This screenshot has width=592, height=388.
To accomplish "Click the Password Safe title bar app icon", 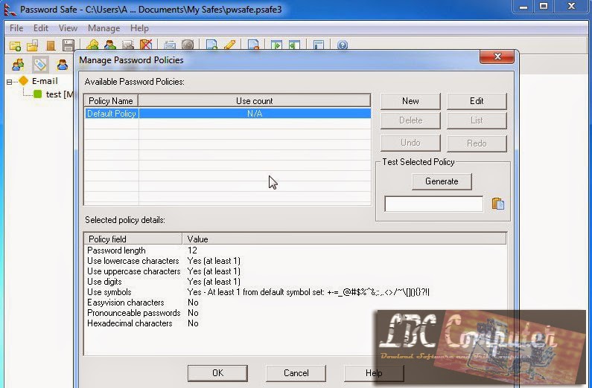I will pyautogui.click(x=10, y=9).
